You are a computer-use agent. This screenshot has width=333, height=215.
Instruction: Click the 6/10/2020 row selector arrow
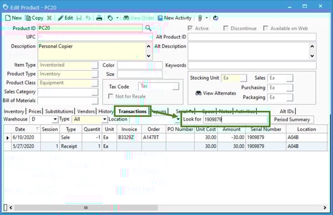coord(7,137)
